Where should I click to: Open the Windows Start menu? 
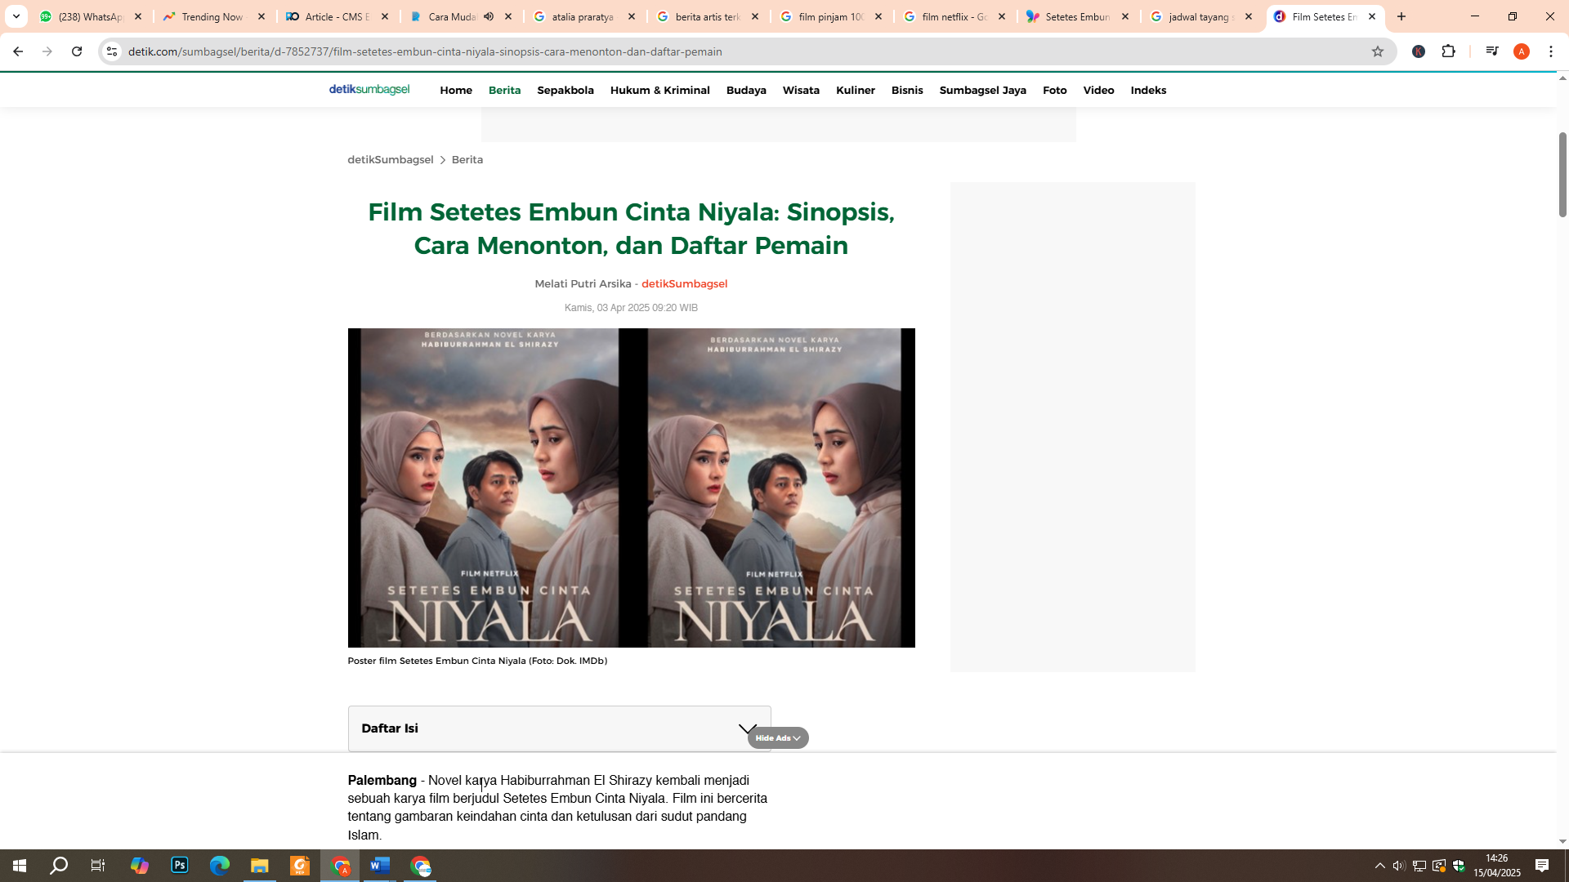coord(20,866)
